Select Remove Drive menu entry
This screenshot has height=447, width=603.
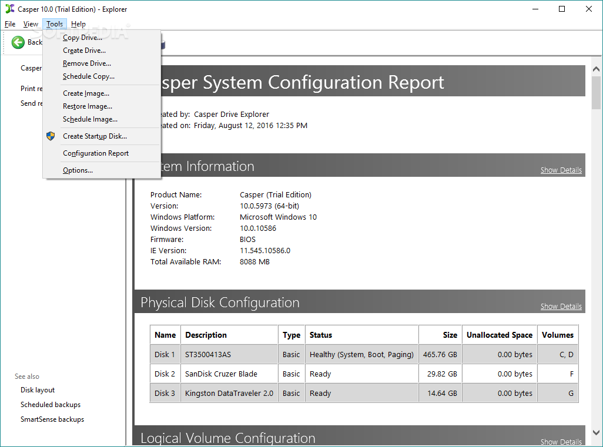(102, 63)
